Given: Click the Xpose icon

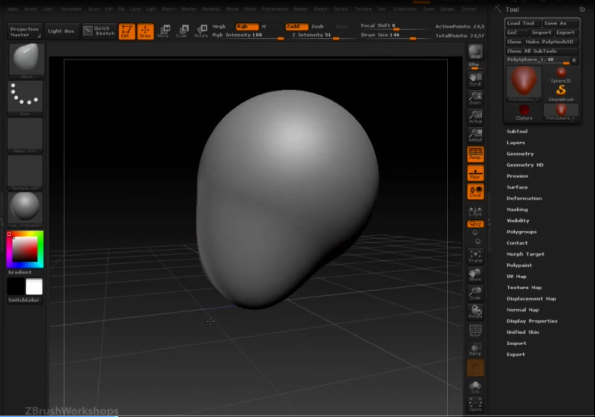Looking at the screenshot, I should coord(475,404).
